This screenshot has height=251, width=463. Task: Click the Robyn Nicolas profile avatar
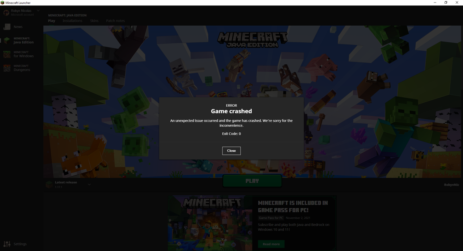pyautogui.click(x=6, y=13)
